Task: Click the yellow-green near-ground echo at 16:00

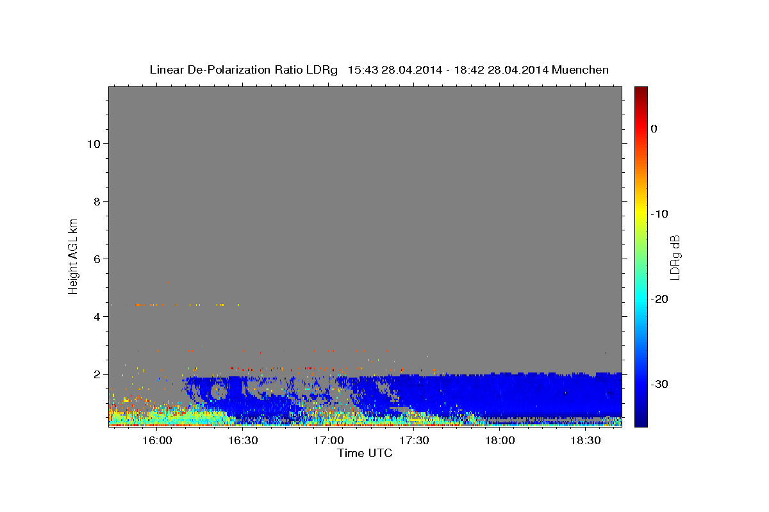Action: [156, 417]
